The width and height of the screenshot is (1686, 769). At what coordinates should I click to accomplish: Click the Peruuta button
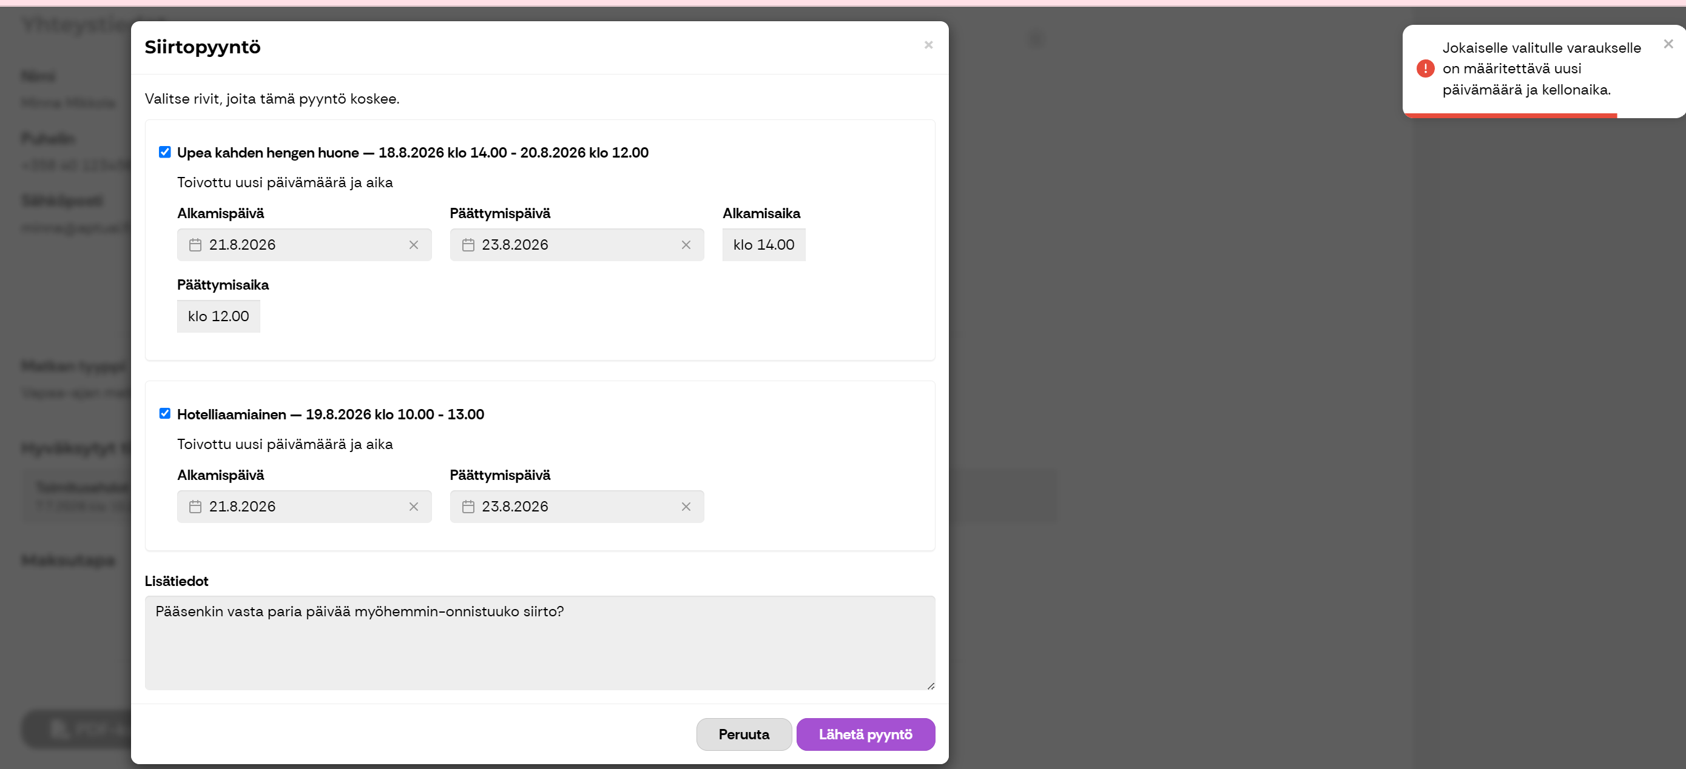(744, 734)
